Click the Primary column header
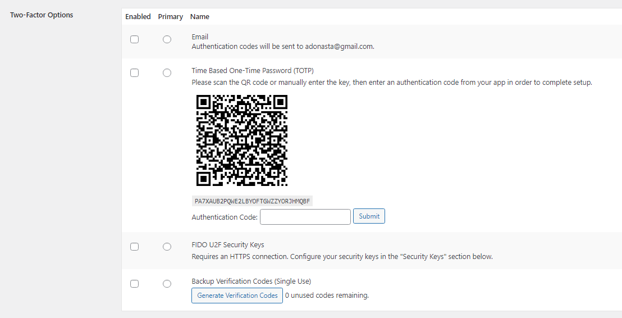622x318 pixels. (171, 17)
